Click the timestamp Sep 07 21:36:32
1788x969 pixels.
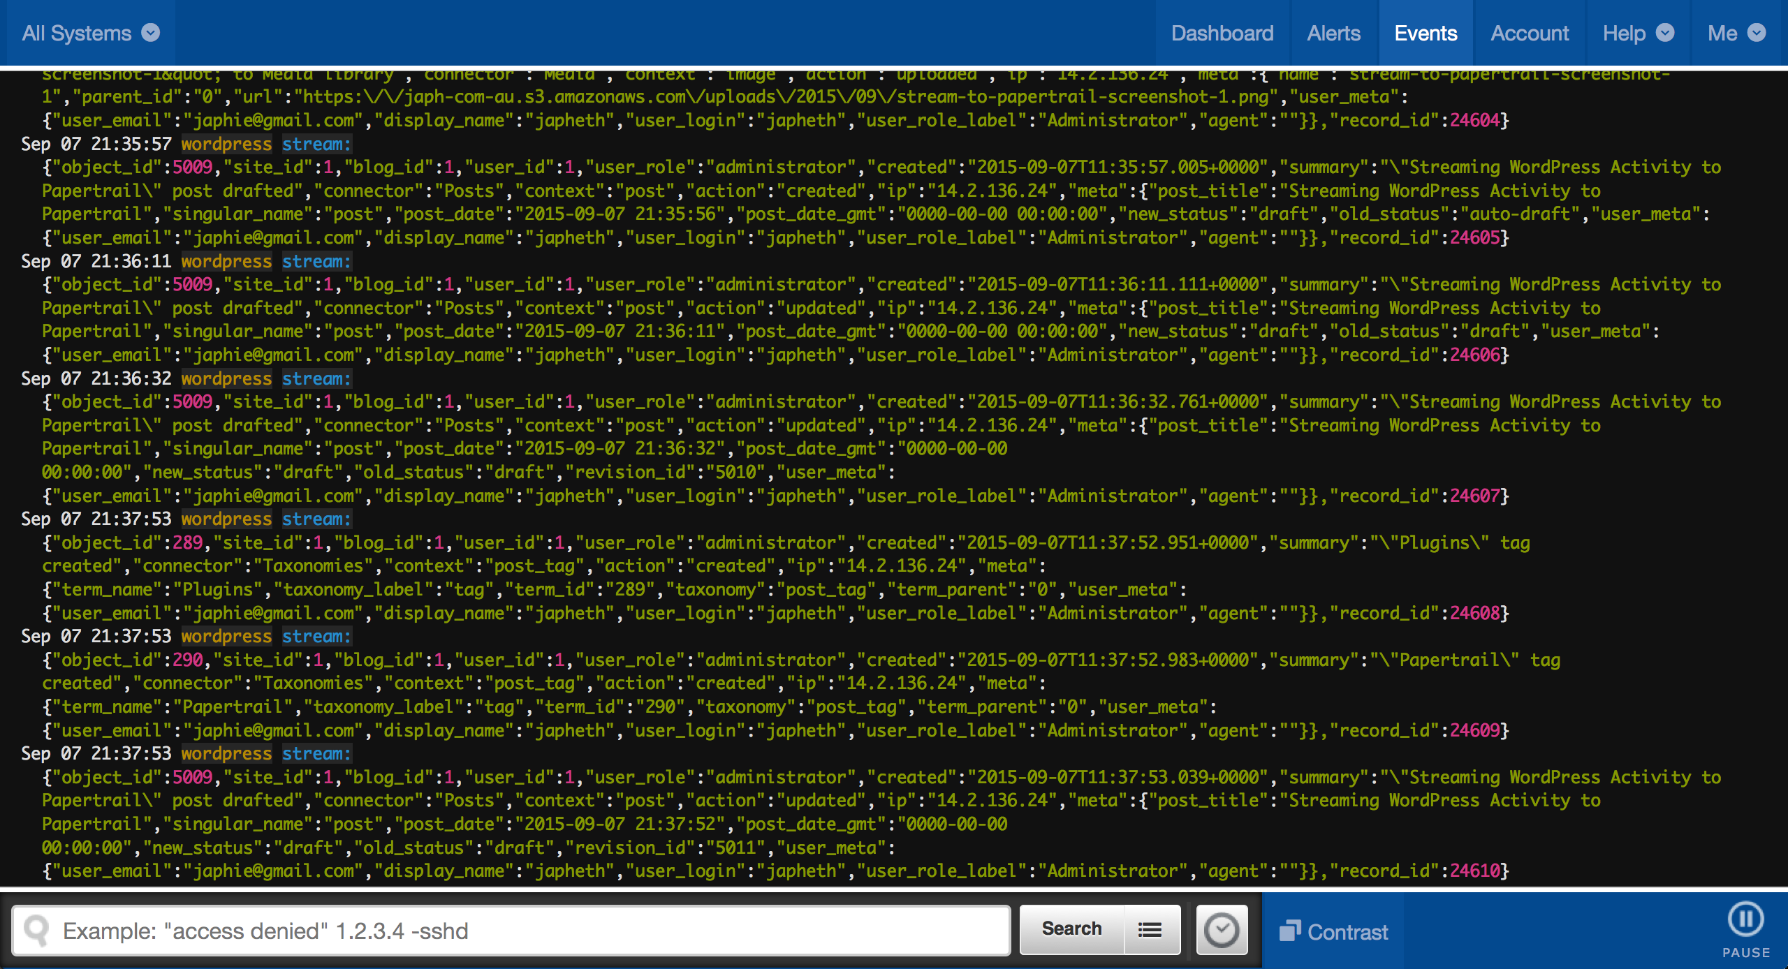(96, 378)
